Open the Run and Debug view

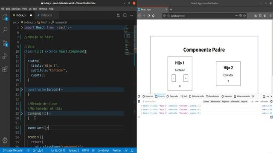5,56
